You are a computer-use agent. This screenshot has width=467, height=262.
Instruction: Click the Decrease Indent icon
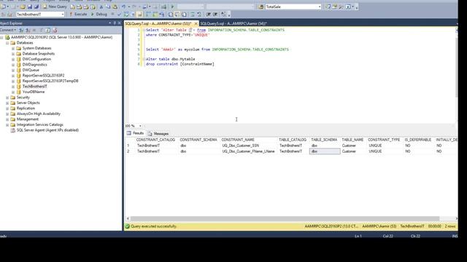(209, 14)
